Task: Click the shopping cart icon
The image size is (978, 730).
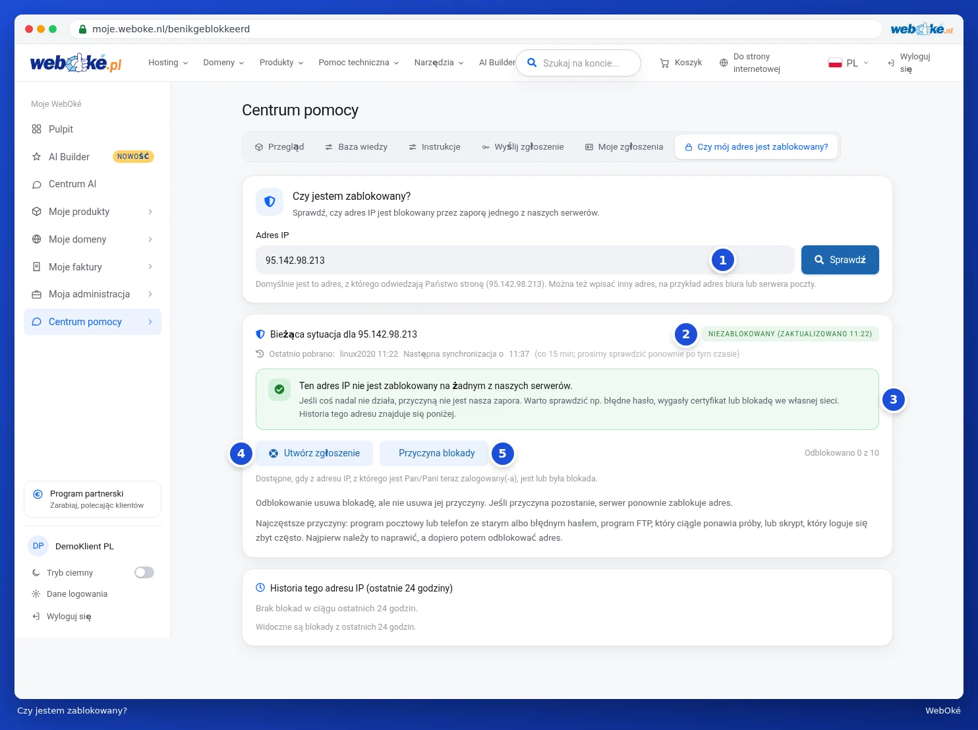Action: point(664,63)
